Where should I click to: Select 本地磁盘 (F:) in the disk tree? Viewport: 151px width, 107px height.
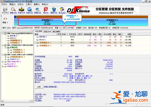(16, 40)
